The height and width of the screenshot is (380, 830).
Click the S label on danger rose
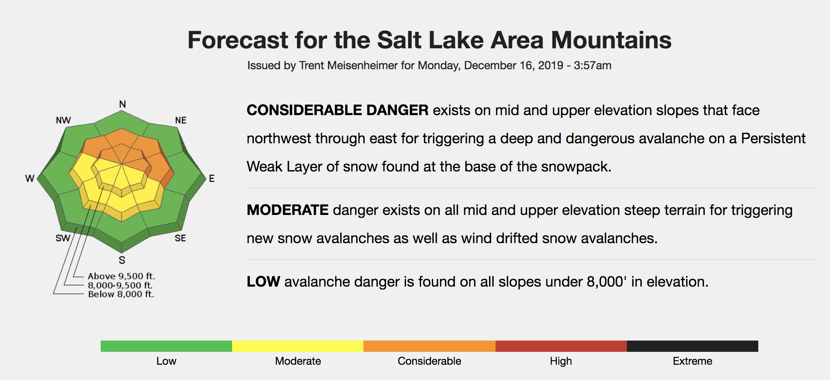(122, 260)
